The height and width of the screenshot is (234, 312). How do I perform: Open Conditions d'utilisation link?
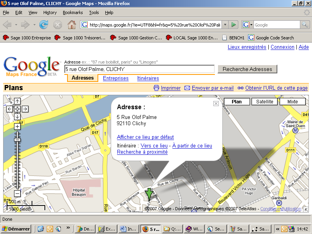[x=280, y=209]
